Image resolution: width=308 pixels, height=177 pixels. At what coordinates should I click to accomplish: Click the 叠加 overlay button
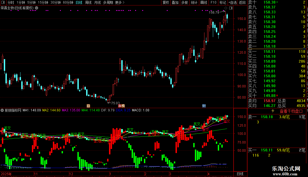175,2
